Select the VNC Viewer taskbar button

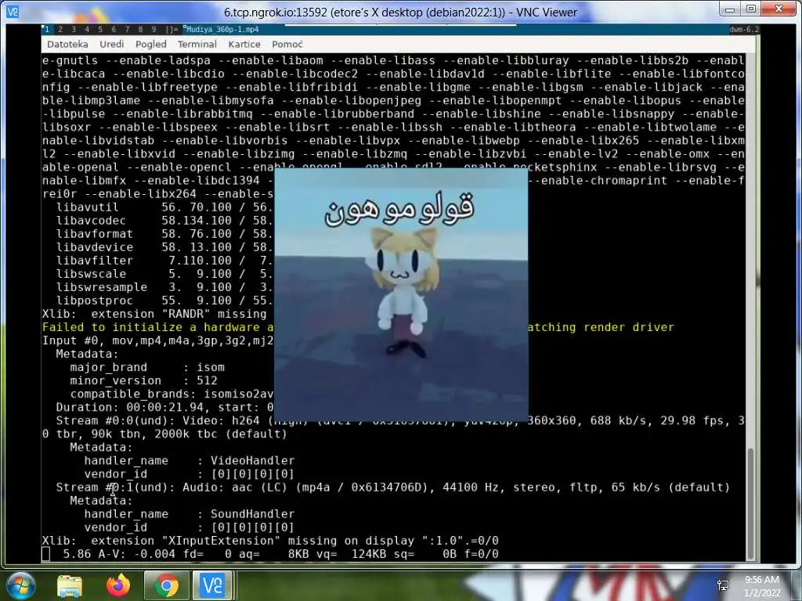pos(212,585)
